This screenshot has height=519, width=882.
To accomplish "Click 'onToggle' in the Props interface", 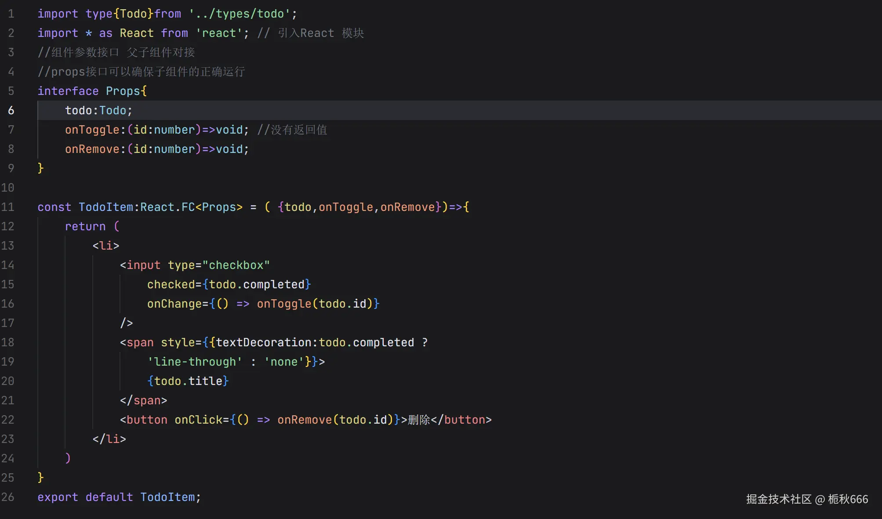I will click(92, 130).
